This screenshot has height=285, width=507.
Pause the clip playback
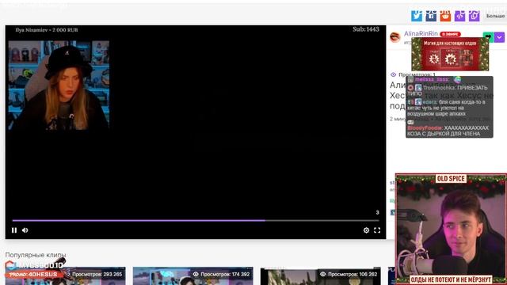coord(14,230)
